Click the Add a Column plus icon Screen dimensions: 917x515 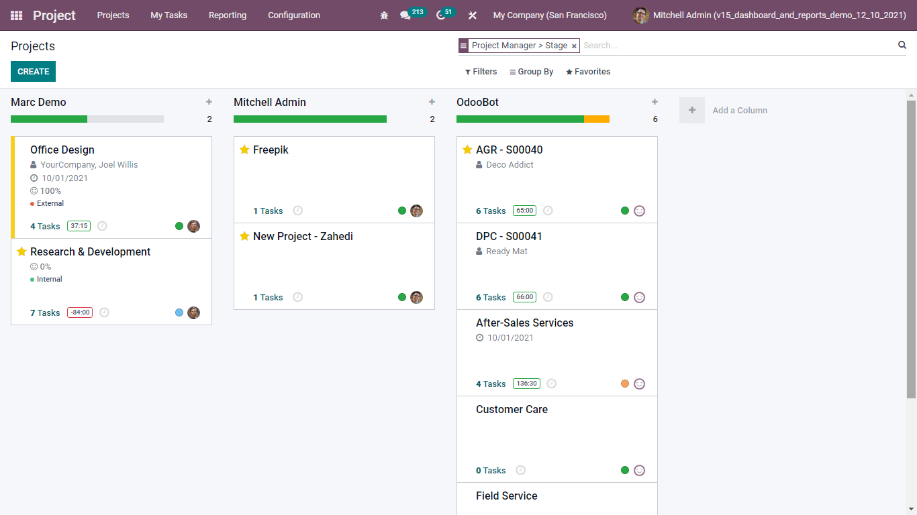(x=692, y=111)
